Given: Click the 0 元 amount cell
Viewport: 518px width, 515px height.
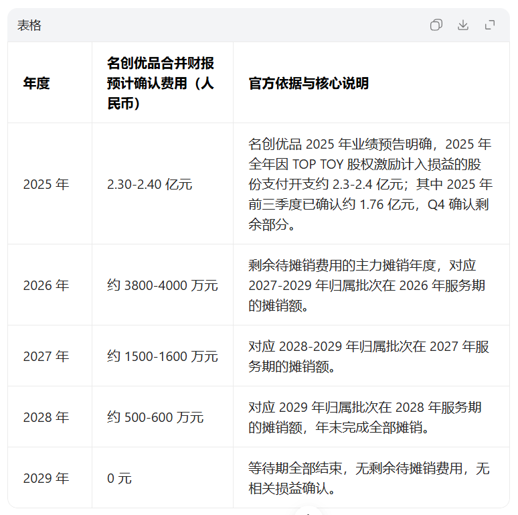Looking at the screenshot, I should (x=120, y=478).
